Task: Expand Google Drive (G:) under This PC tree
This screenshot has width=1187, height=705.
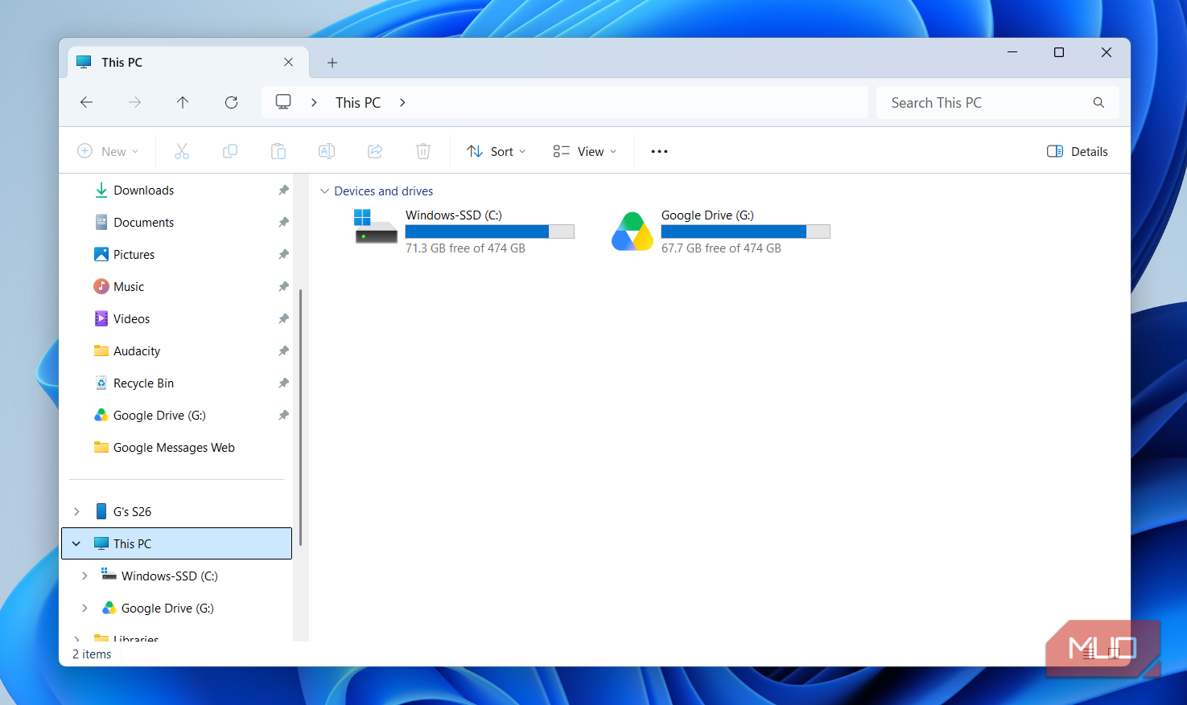Action: tap(84, 609)
